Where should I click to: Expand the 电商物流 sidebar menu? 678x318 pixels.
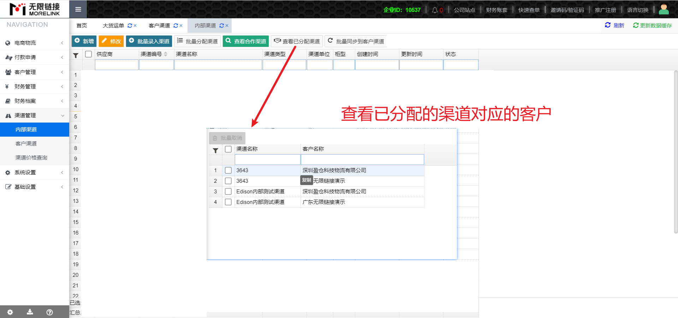35,43
